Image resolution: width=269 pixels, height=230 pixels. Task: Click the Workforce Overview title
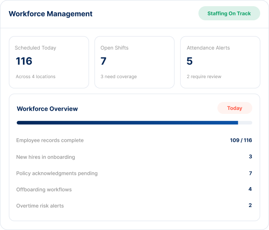tap(47, 109)
